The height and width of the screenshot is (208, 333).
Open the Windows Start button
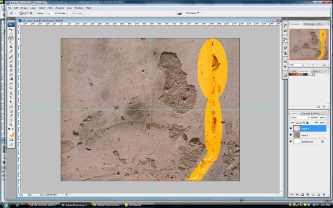coord(6,205)
